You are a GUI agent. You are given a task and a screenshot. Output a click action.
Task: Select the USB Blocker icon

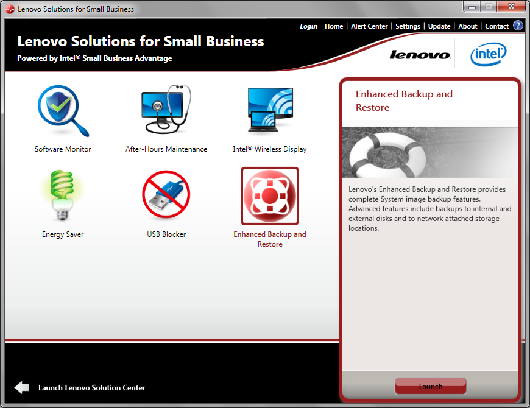pyautogui.click(x=166, y=194)
